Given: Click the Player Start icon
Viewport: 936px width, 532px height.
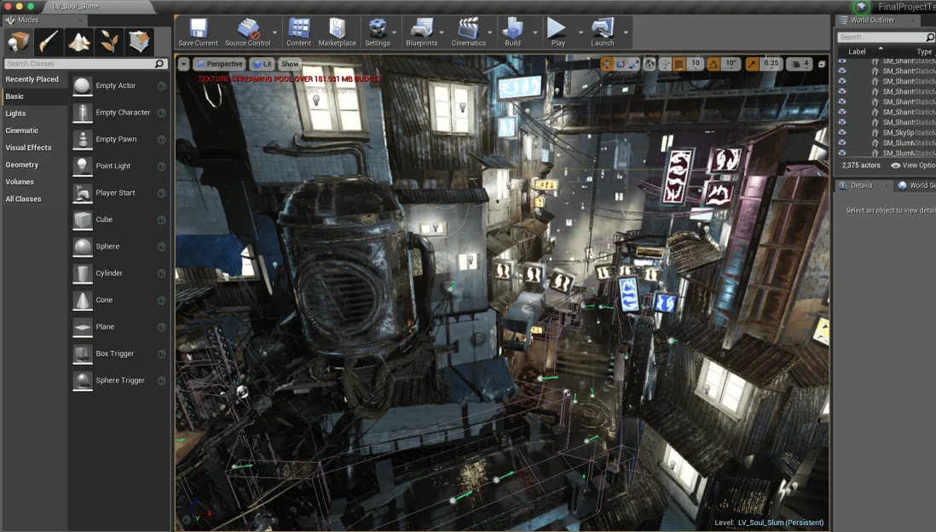Looking at the screenshot, I should pos(83,193).
